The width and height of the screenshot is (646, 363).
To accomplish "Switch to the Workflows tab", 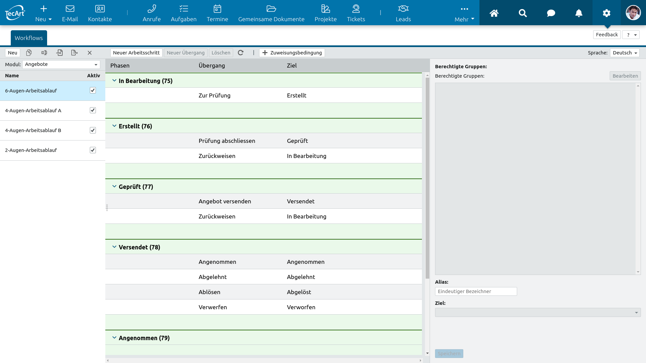I will point(29,38).
